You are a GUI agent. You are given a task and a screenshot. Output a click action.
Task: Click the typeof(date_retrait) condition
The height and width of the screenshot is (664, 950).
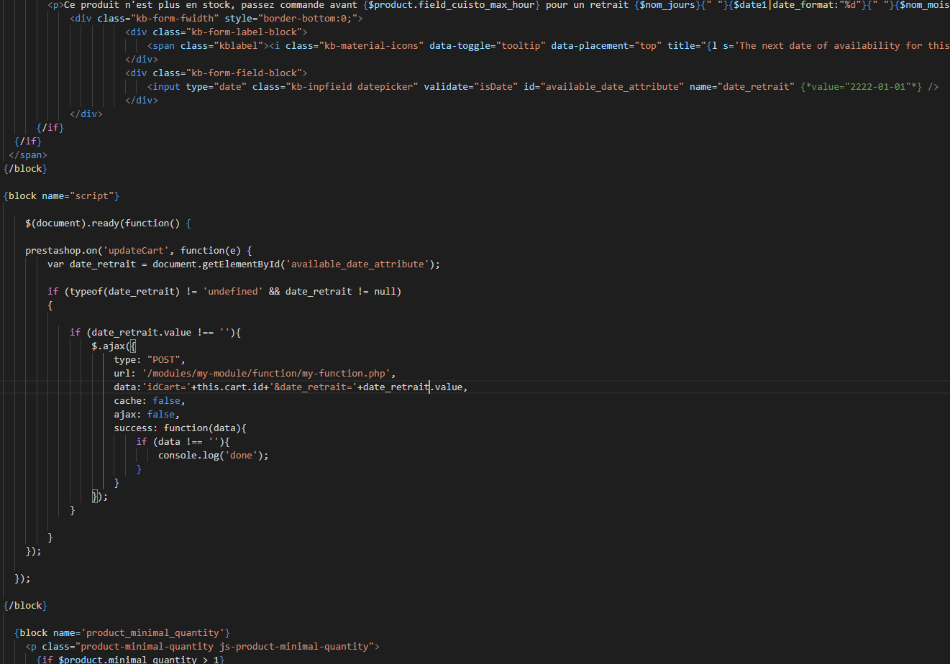pyautogui.click(x=114, y=291)
